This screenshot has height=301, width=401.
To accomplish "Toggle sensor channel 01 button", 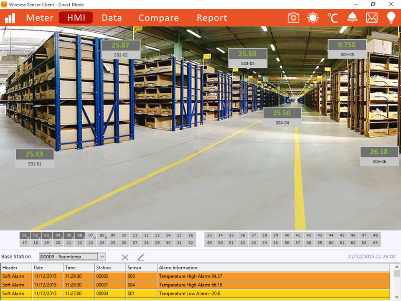I will [24, 236].
